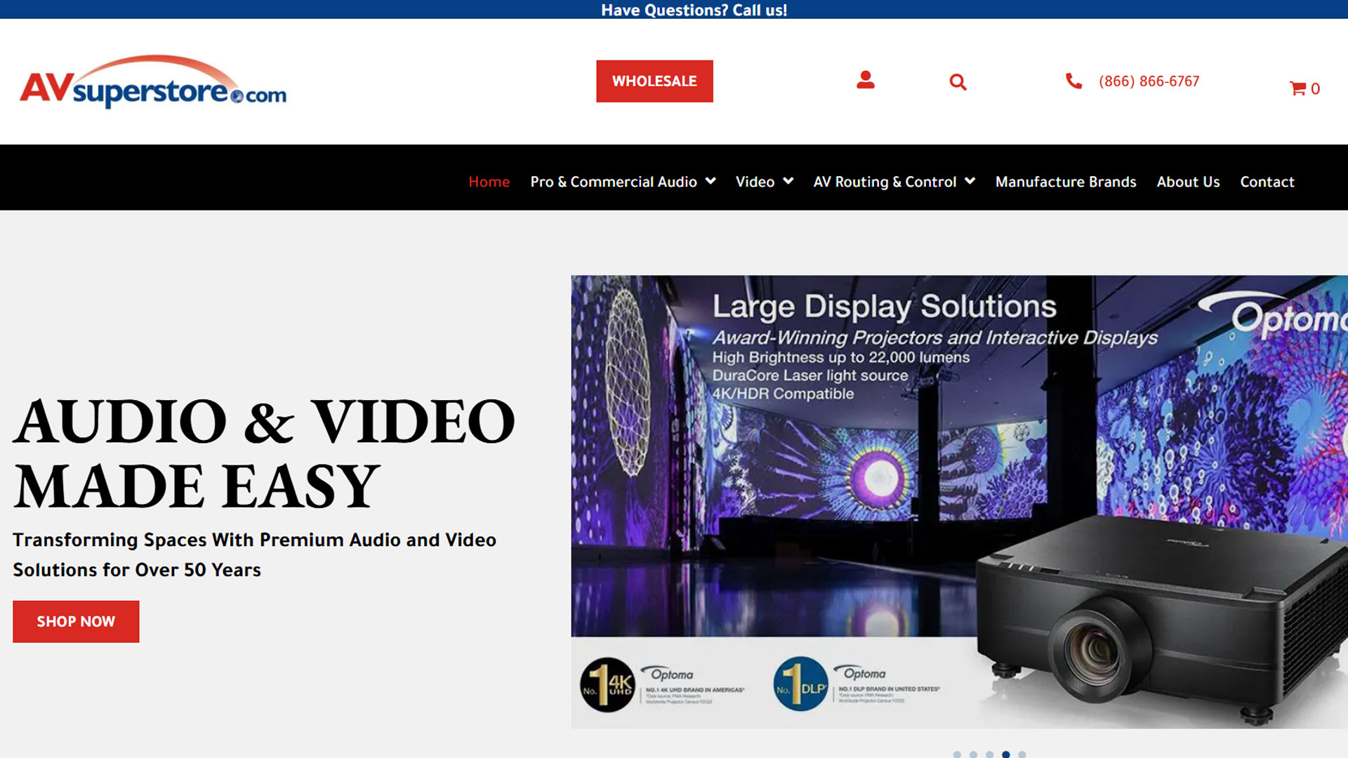Open AV Routing & Control menu

885,182
